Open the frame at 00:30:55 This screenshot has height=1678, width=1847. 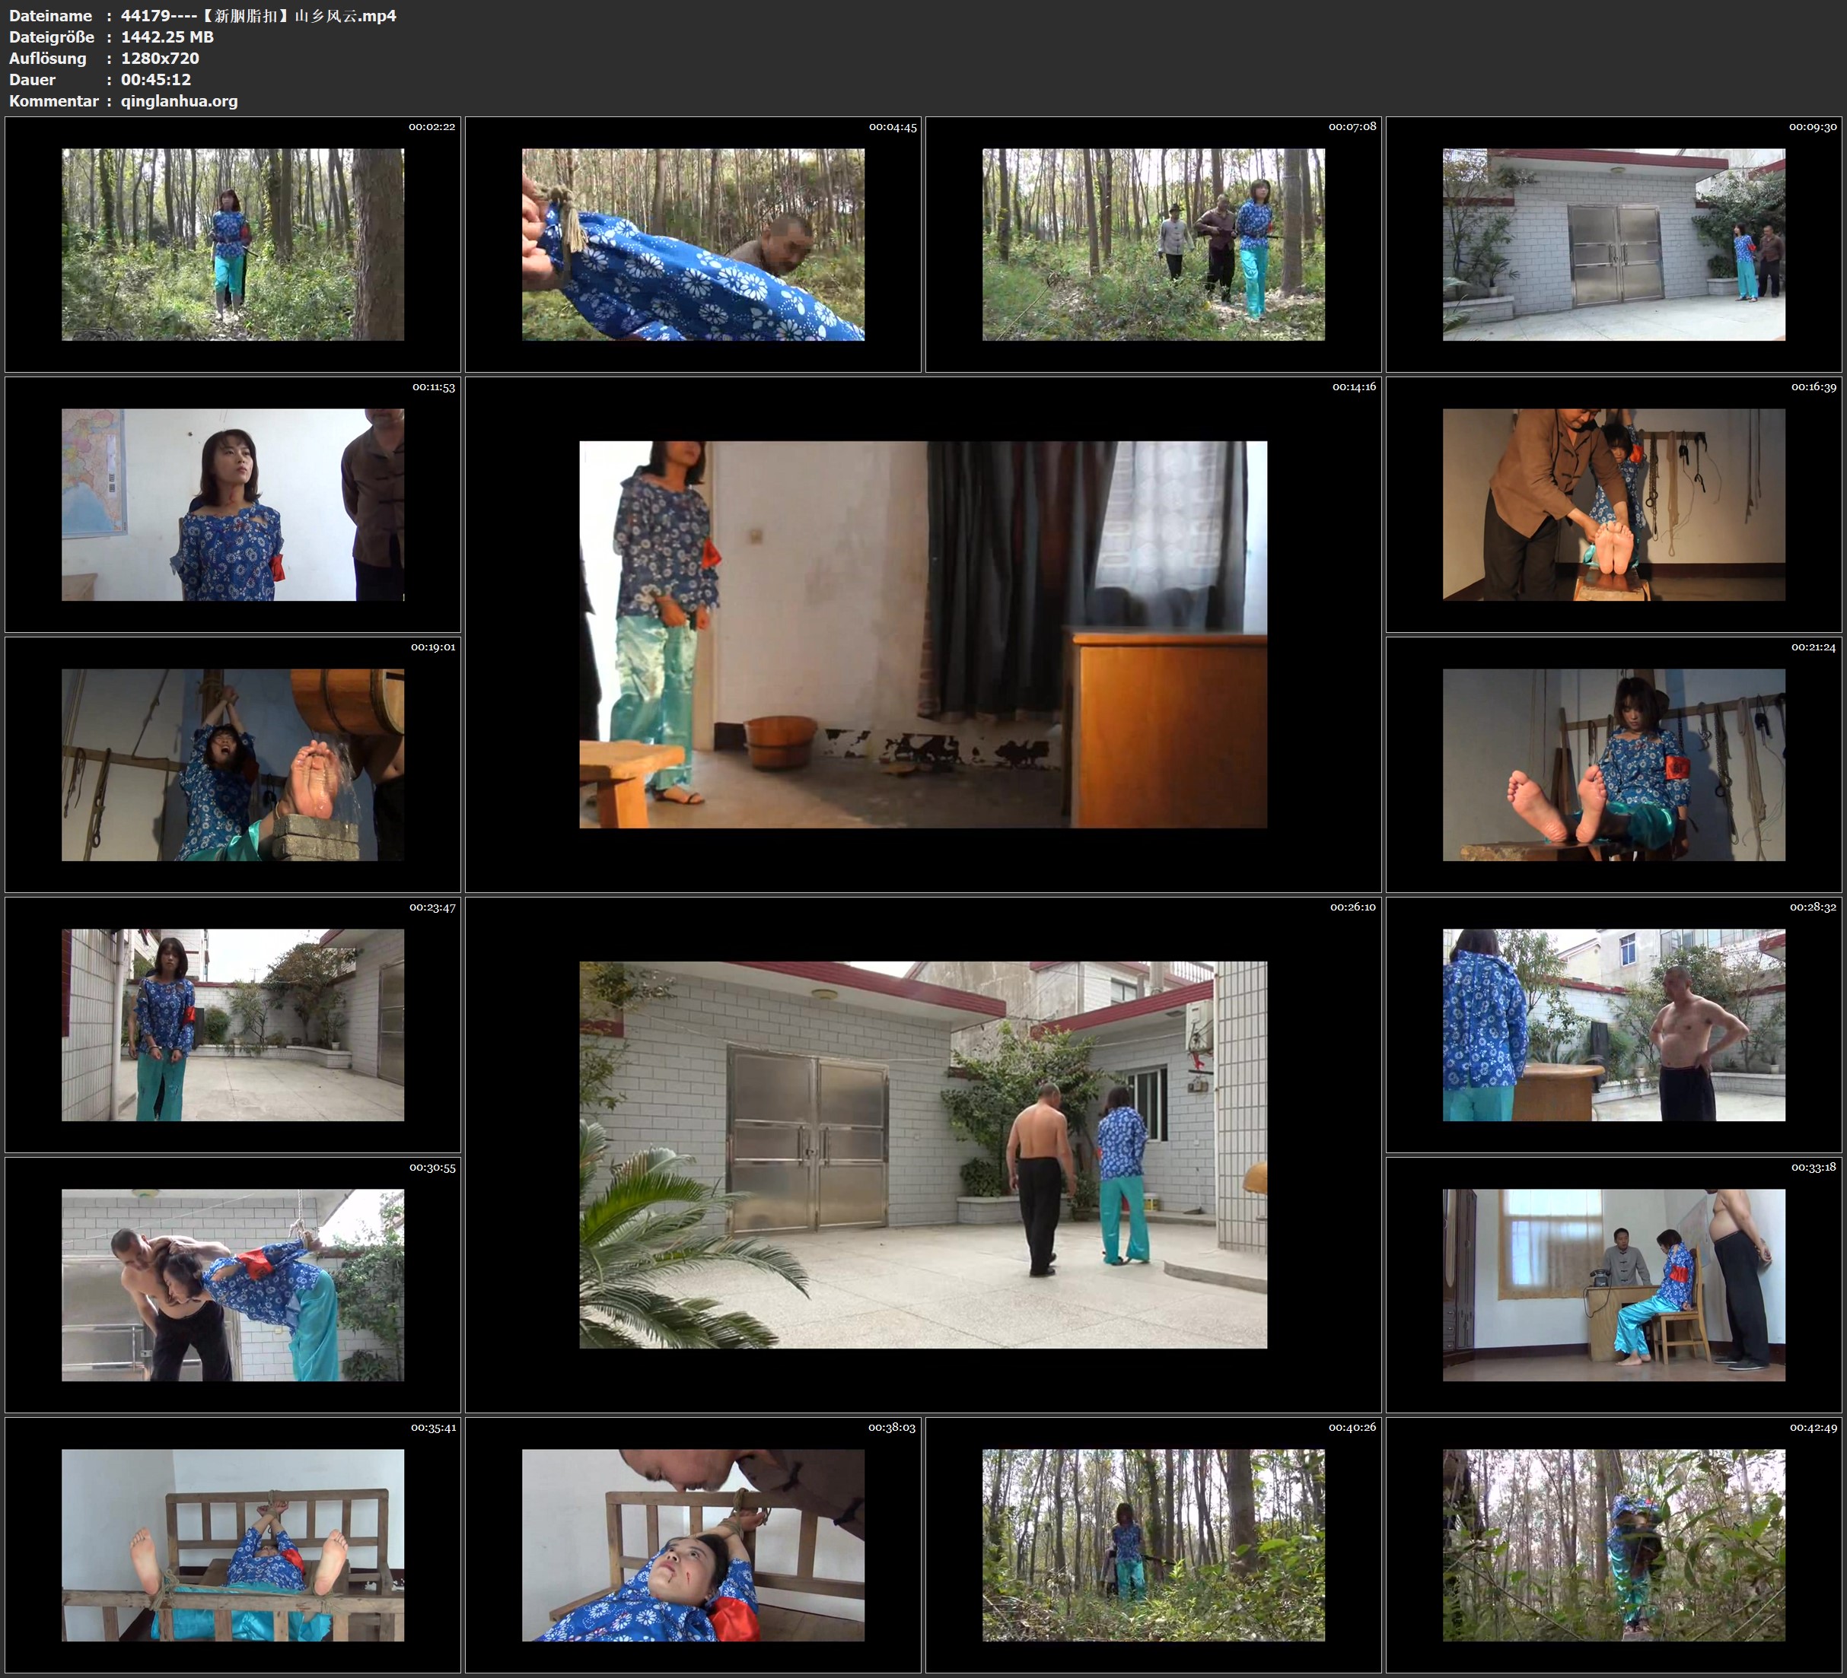[x=233, y=1285]
